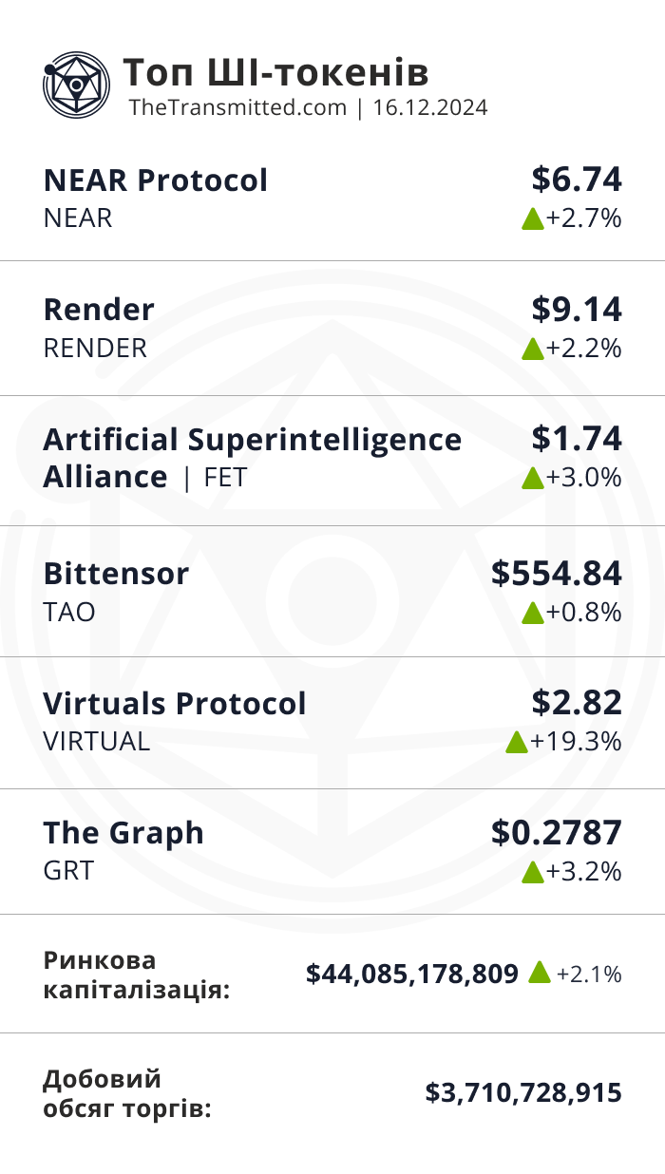Click the TheTransmitted polyhedron logo icon
Image resolution: width=665 pixels, height=1174 pixels.
77,85
